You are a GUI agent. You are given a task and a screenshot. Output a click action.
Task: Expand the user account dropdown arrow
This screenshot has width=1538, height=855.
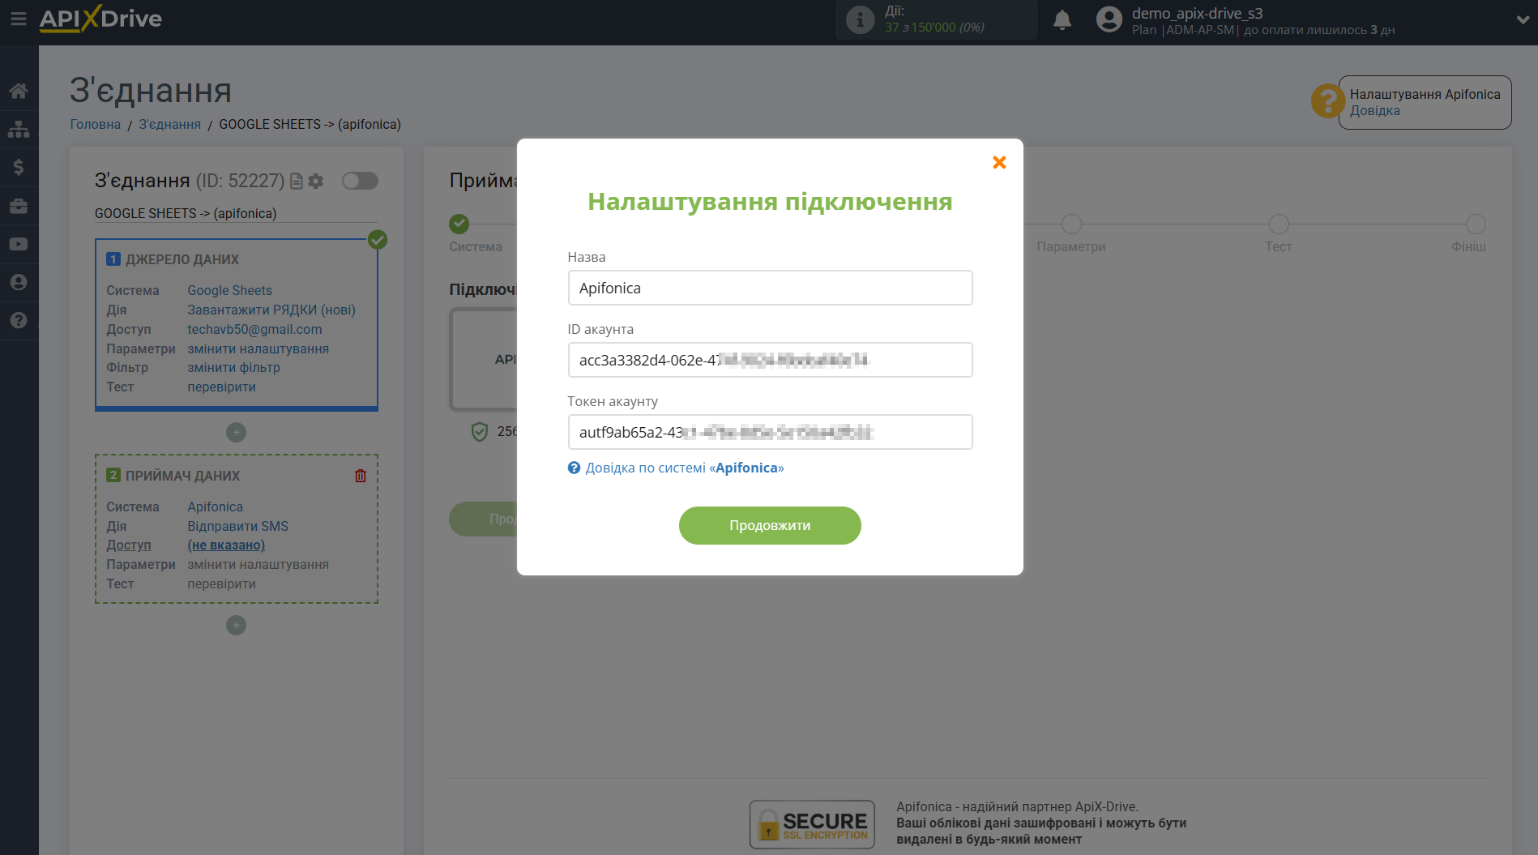click(1522, 20)
